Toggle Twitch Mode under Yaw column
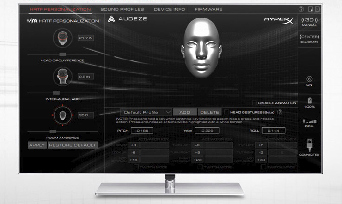 (200, 167)
